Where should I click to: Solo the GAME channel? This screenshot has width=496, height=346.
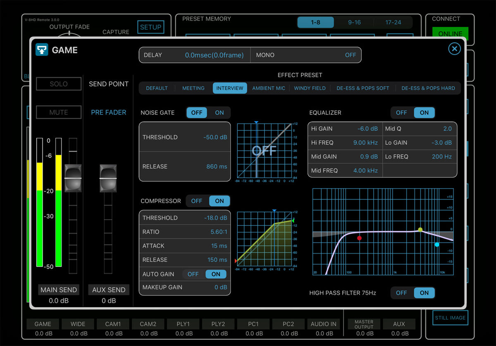pos(58,84)
